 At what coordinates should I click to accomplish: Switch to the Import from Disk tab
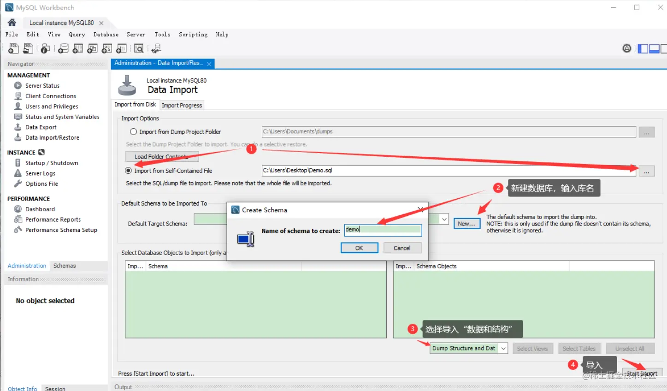(x=135, y=105)
